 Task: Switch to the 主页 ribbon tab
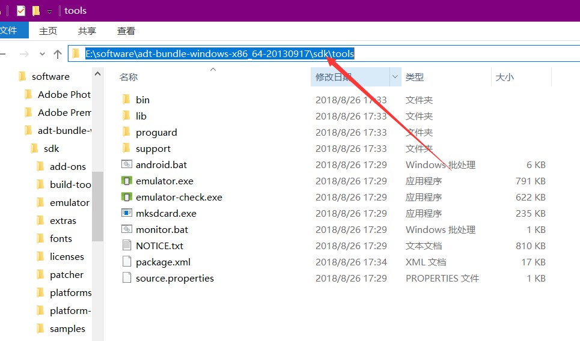click(49, 31)
